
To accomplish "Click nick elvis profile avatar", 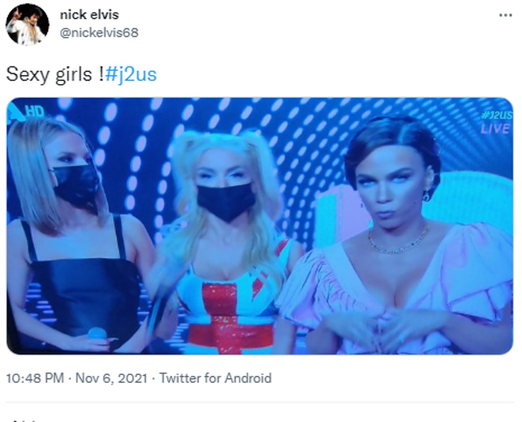I will [x=28, y=25].
